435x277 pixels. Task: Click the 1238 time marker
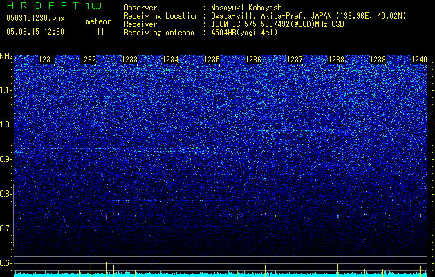pyautogui.click(x=336, y=60)
